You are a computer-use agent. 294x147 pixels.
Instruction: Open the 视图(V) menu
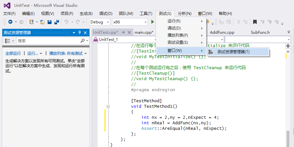coord(48,14)
